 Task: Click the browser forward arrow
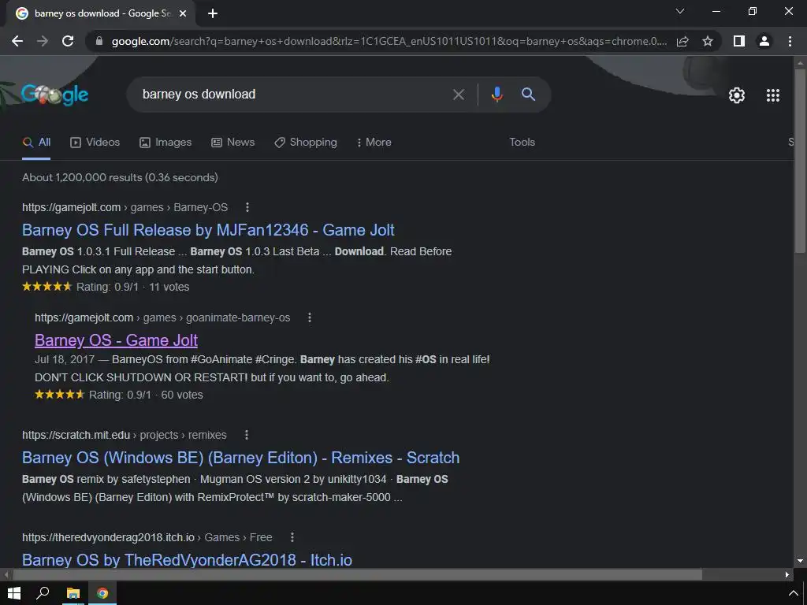click(x=43, y=41)
